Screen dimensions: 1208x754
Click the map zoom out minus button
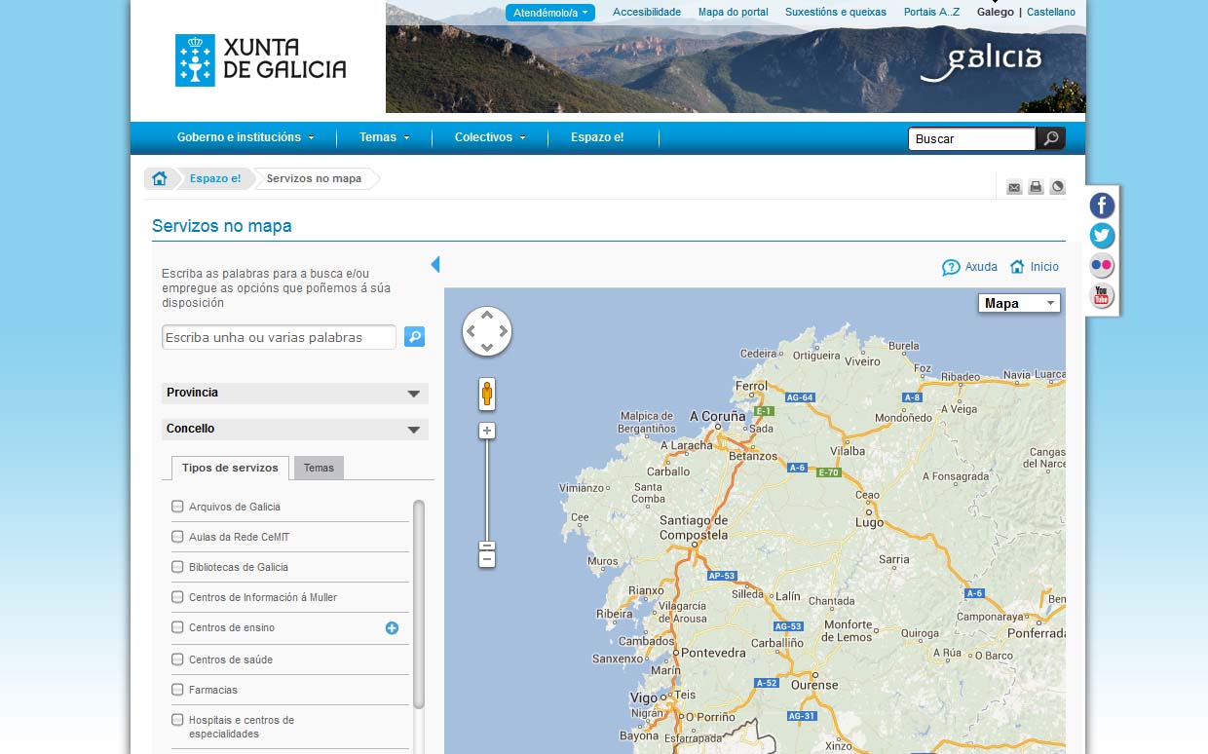487,559
